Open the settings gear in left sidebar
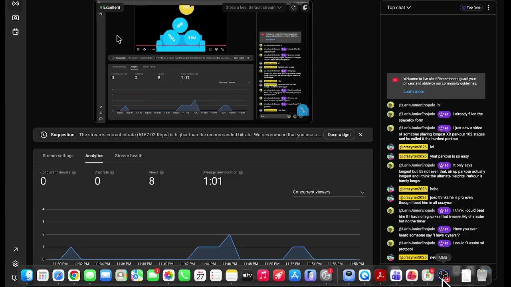 (x=16, y=263)
